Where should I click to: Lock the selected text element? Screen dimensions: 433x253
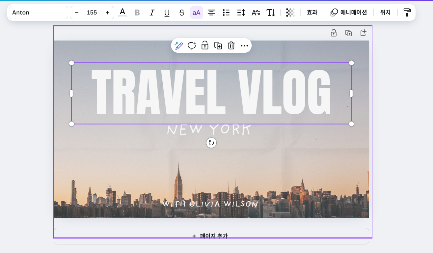coord(204,45)
